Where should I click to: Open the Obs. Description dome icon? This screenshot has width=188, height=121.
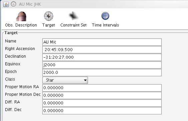point(21,16)
